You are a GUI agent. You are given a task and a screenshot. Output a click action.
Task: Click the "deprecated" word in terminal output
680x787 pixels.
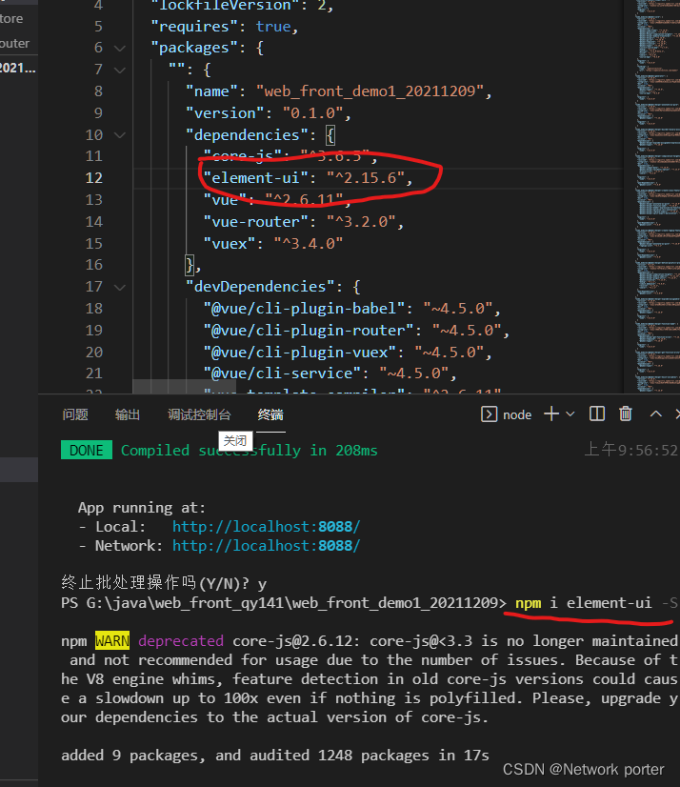pos(181,641)
